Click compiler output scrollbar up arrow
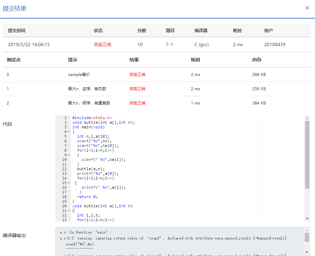Screen dimensions: 315x256 coord(307,230)
